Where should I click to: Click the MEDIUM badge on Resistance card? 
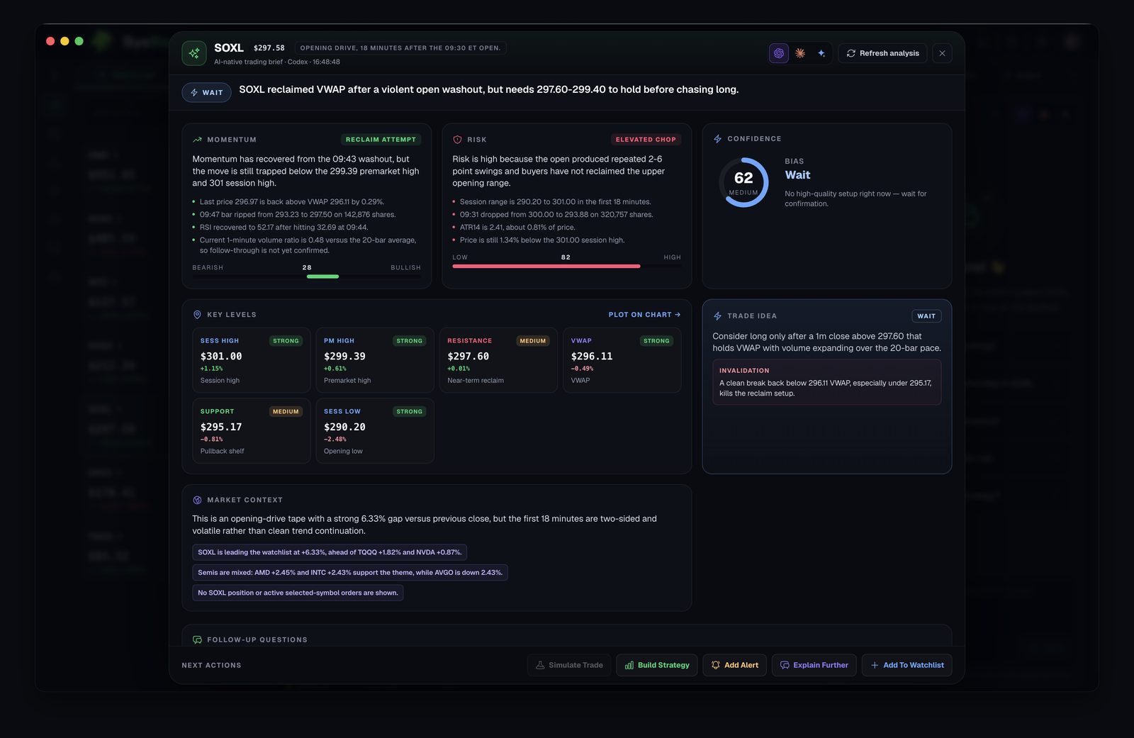[x=533, y=341]
